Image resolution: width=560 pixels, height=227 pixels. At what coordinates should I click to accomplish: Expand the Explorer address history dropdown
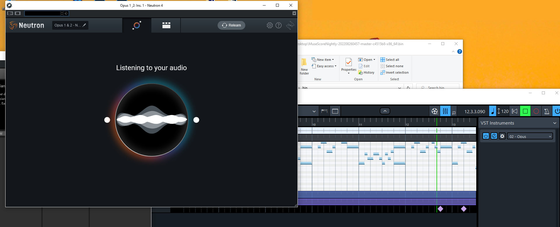coord(399,88)
